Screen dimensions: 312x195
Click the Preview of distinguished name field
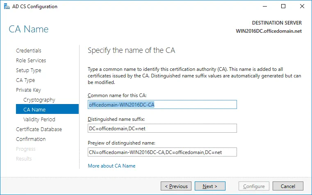(162, 152)
